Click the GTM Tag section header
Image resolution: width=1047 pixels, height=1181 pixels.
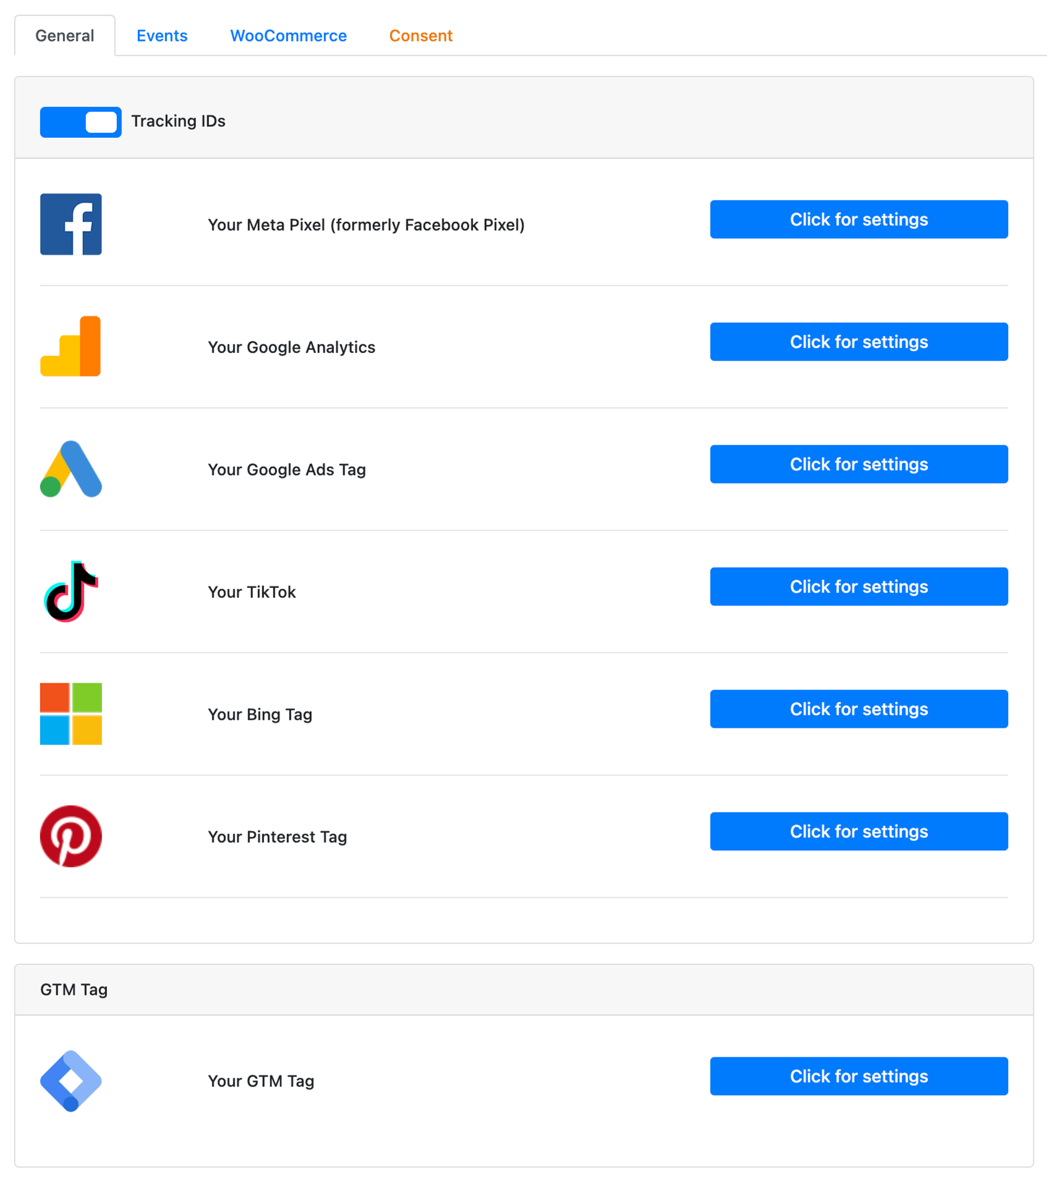[x=74, y=990]
